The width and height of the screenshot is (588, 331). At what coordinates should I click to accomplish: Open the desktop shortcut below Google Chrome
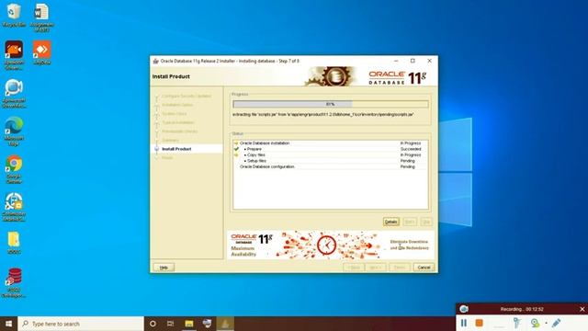(x=14, y=207)
